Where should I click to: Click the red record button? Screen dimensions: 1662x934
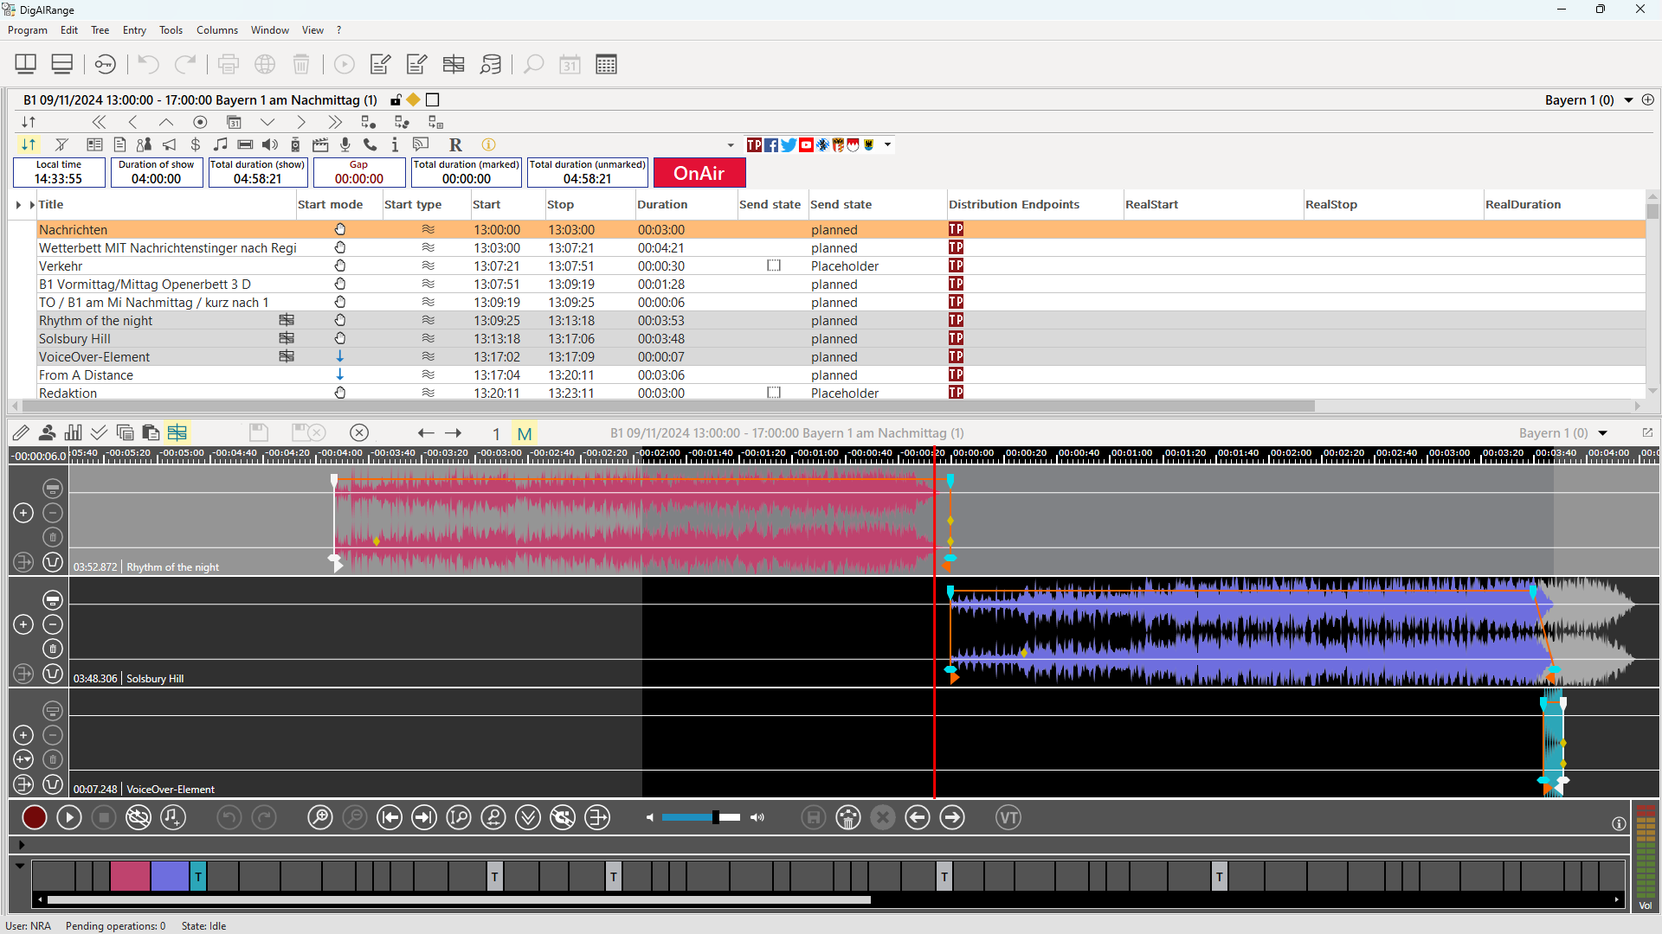coord(35,817)
